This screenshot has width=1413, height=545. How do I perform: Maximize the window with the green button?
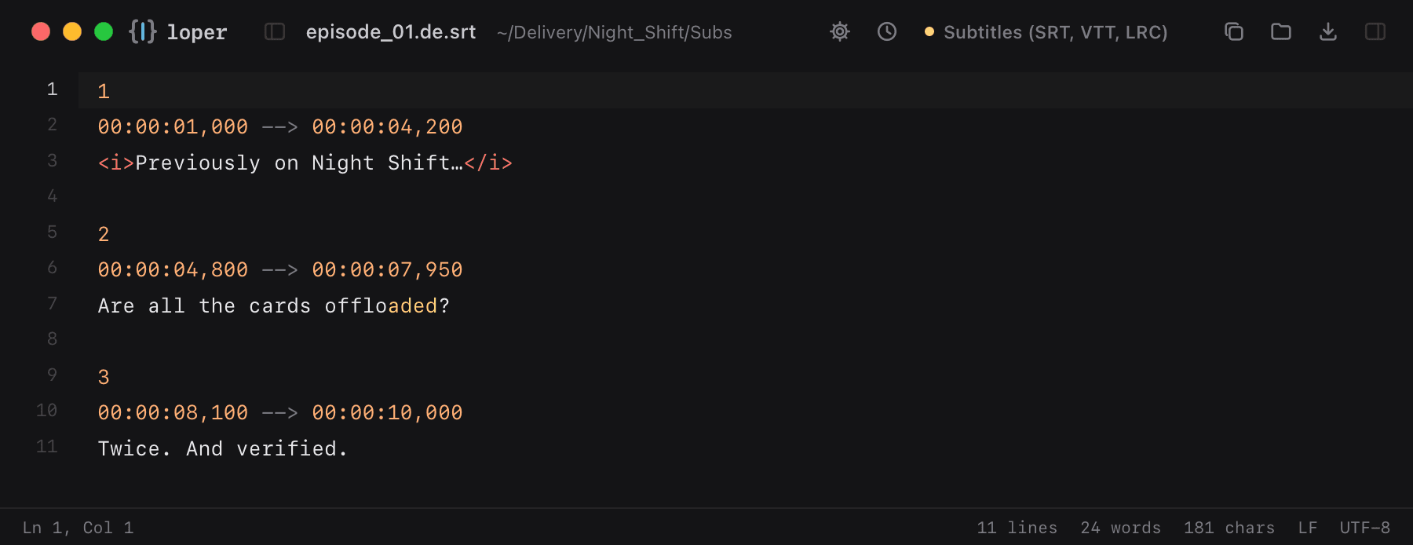tap(104, 31)
